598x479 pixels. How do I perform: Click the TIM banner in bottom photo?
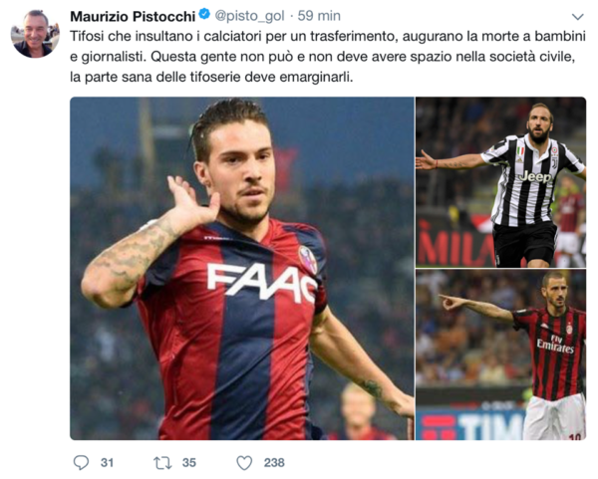(x=471, y=425)
